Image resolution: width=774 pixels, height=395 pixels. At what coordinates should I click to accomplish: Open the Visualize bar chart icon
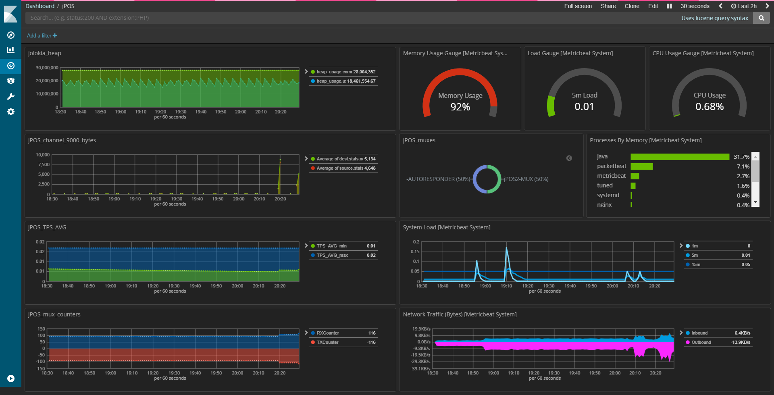coord(11,50)
